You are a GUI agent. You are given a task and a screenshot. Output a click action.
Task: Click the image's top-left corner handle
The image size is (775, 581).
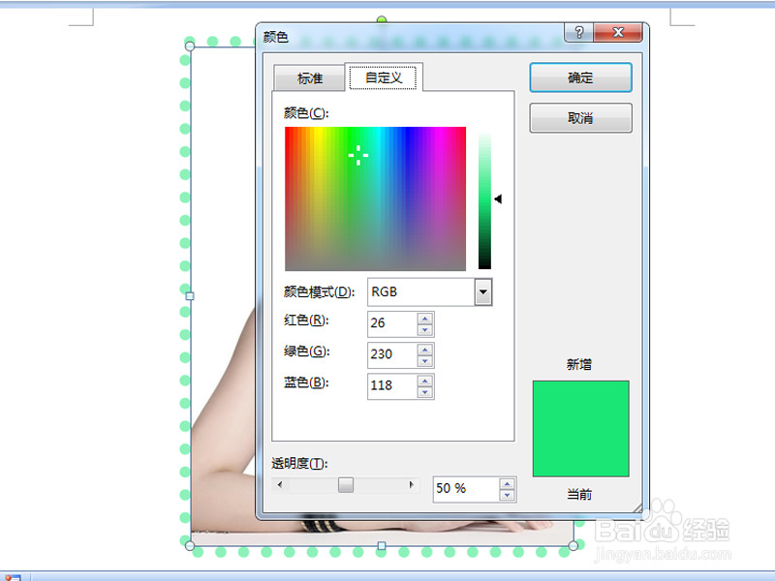[190, 46]
